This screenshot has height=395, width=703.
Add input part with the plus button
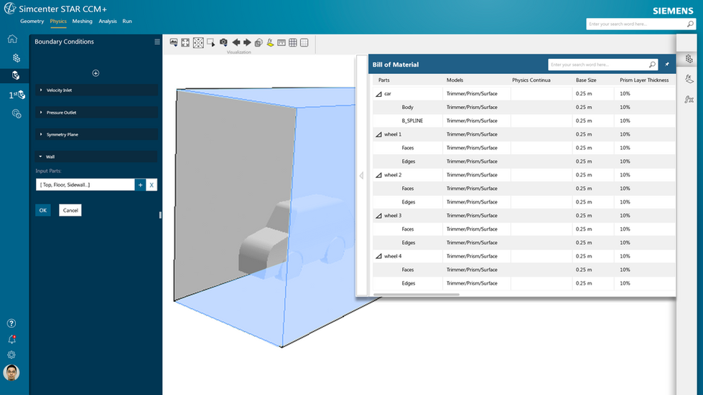click(x=140, y=185)
